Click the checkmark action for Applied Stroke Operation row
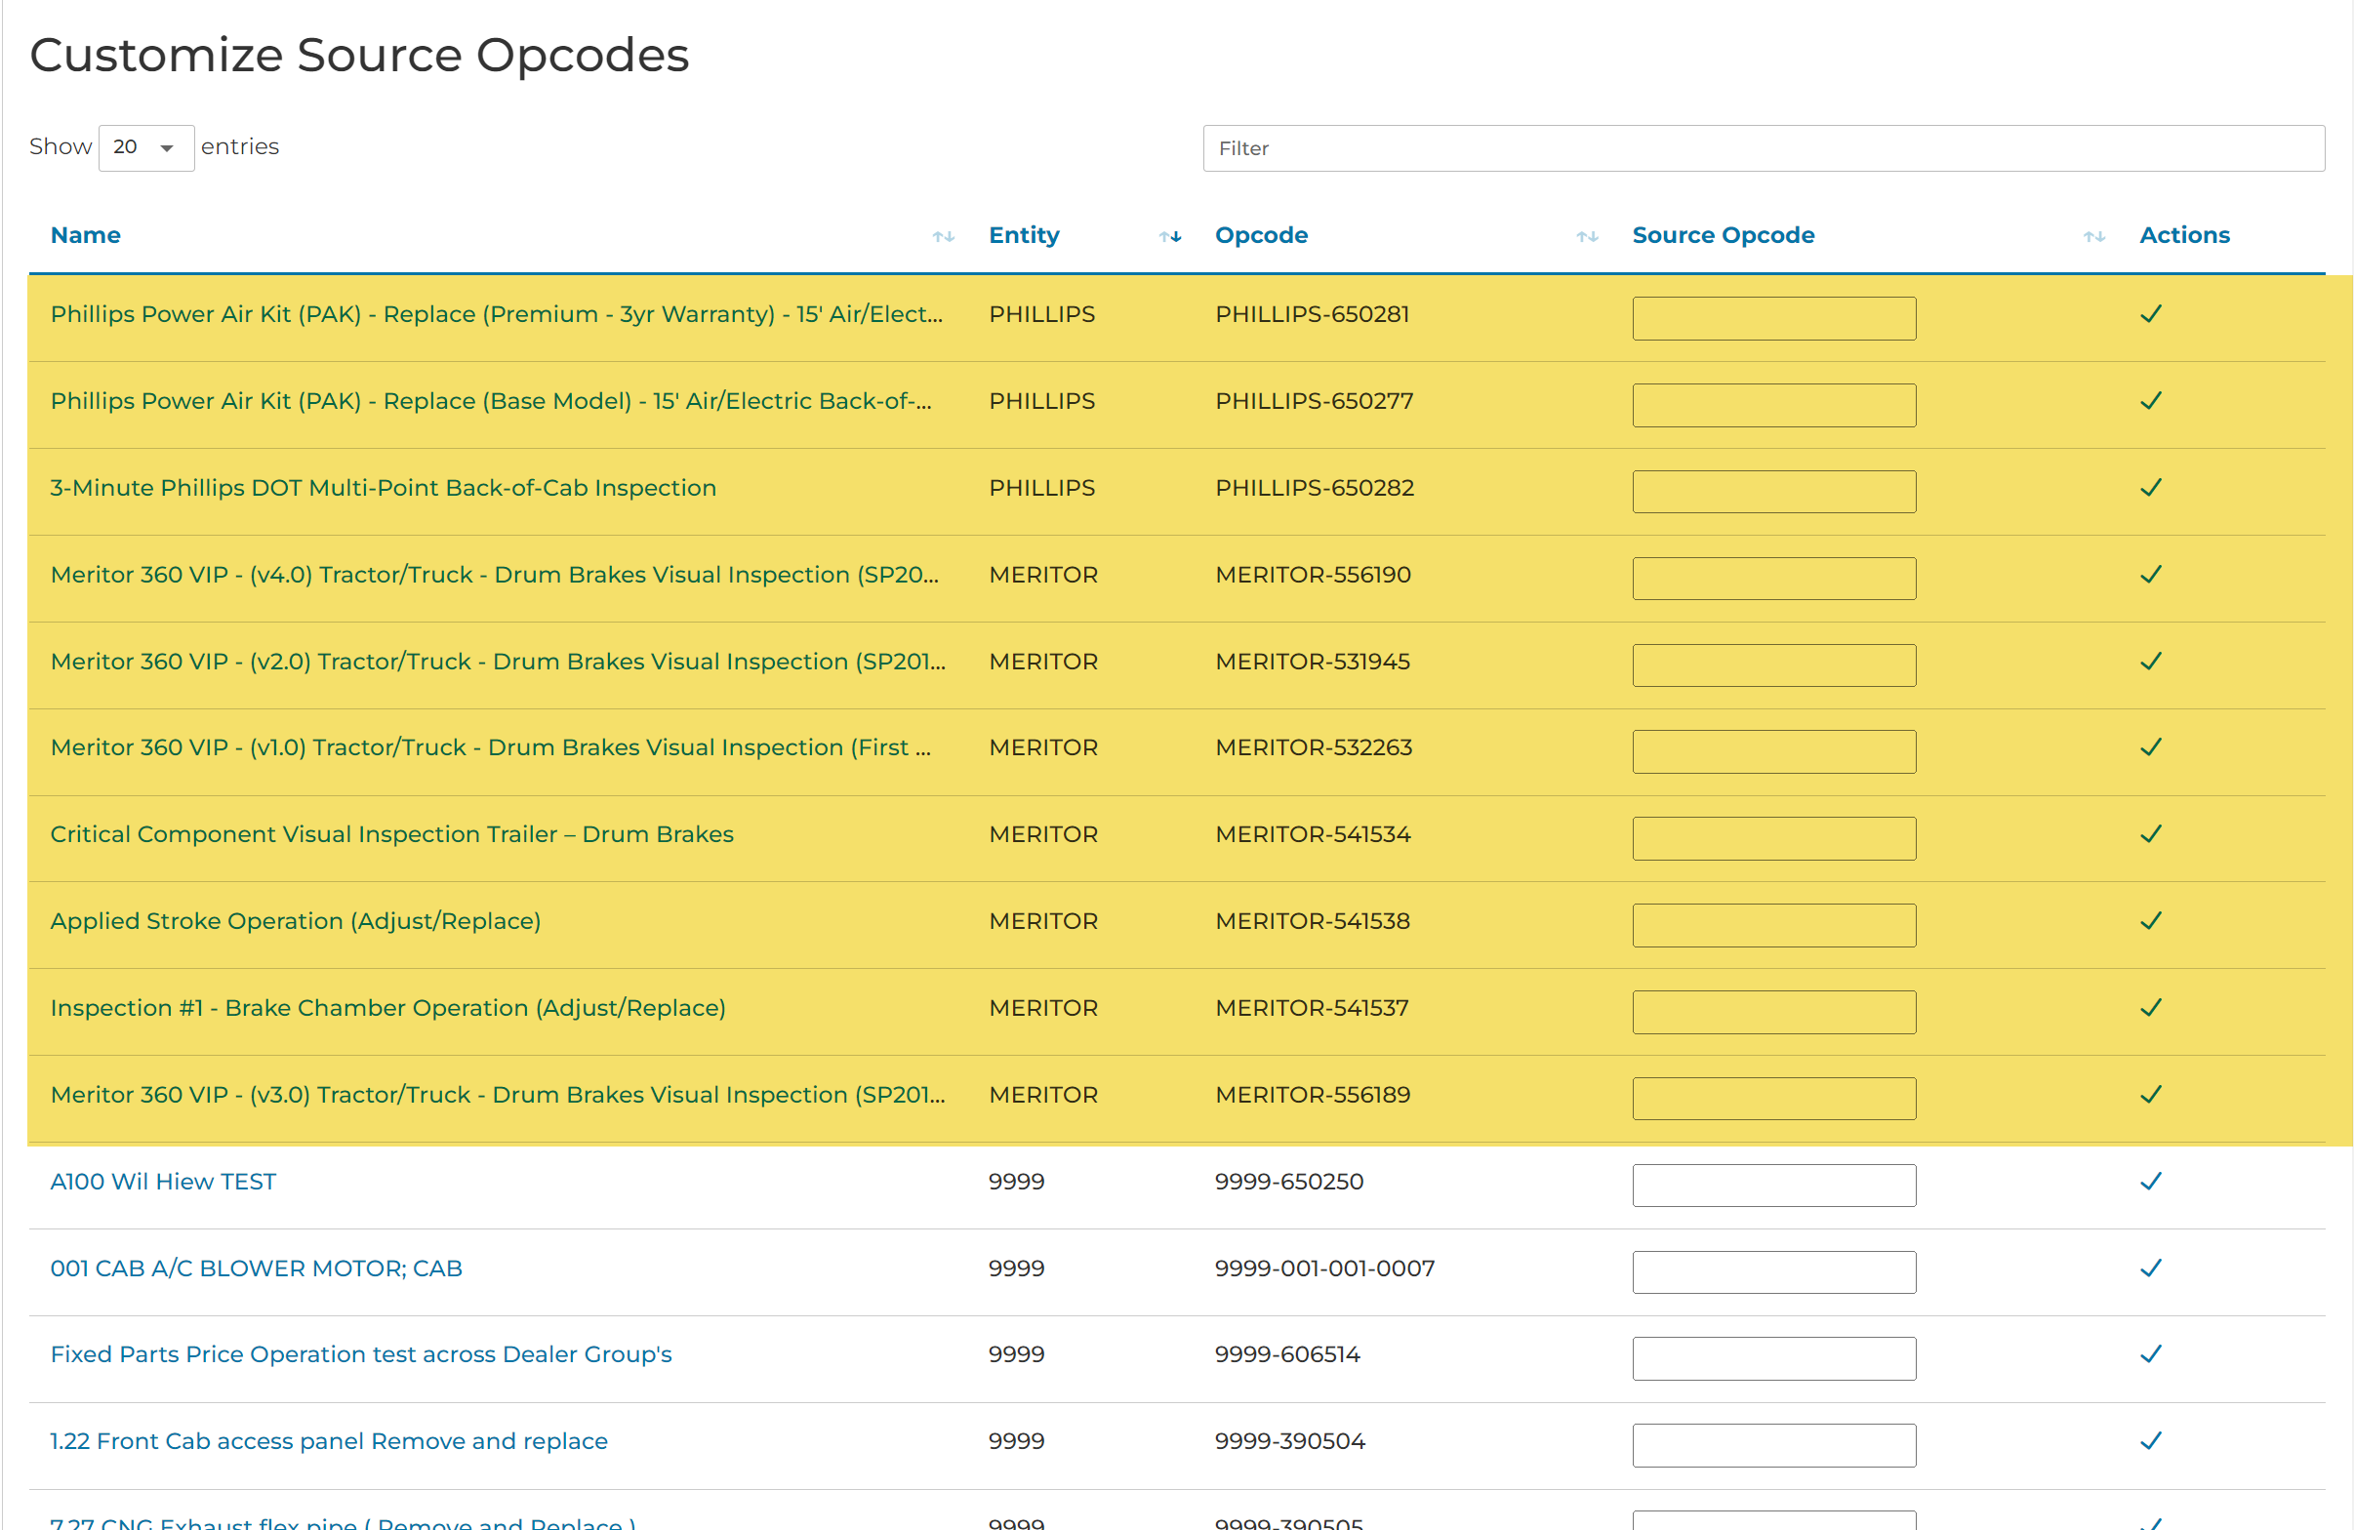Image resolution: width=2354 pixels, height=1530 pixels. [x=2151, y=921]
